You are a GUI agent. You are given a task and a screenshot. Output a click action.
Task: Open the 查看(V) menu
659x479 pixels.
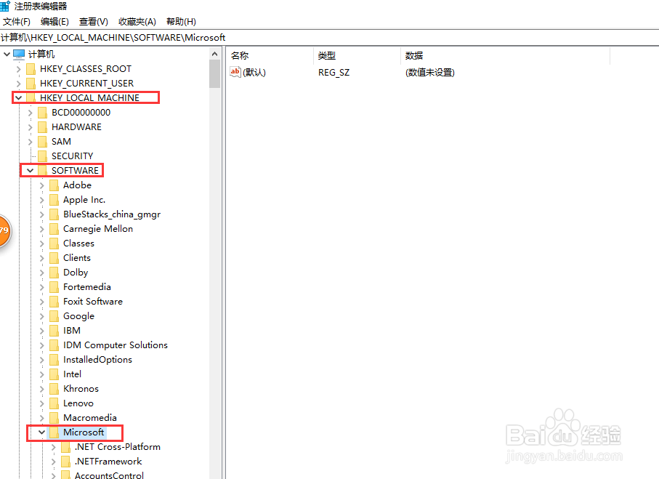[93, 22]
